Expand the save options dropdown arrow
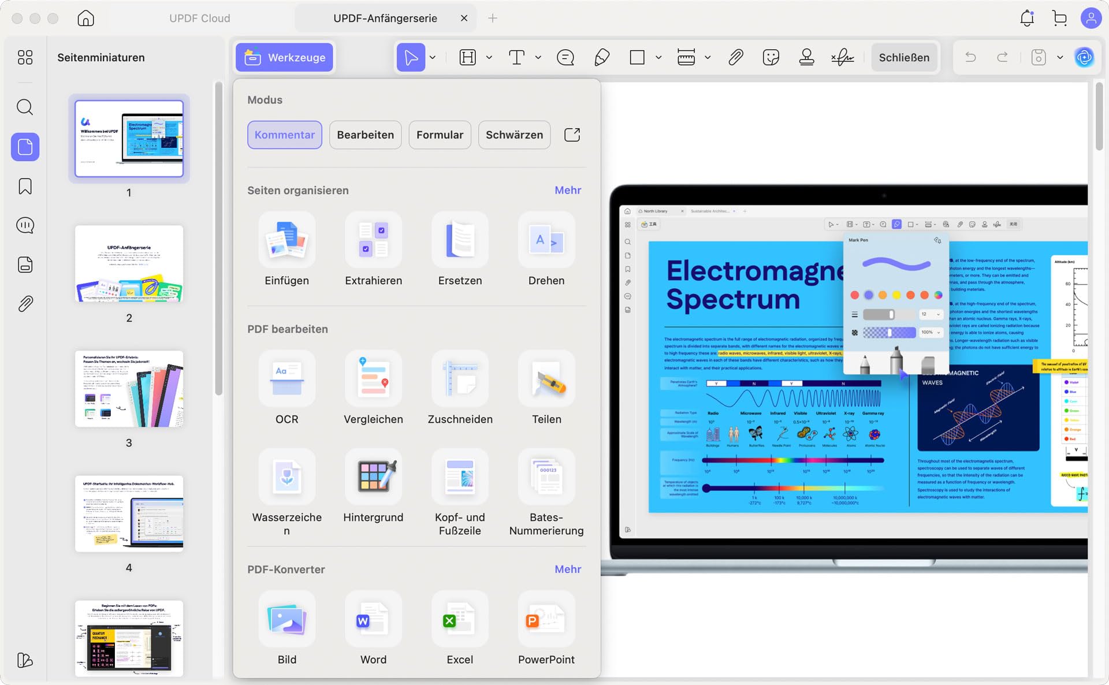The width and height of the screenshot is (1109, 685). pos(1060,57)
